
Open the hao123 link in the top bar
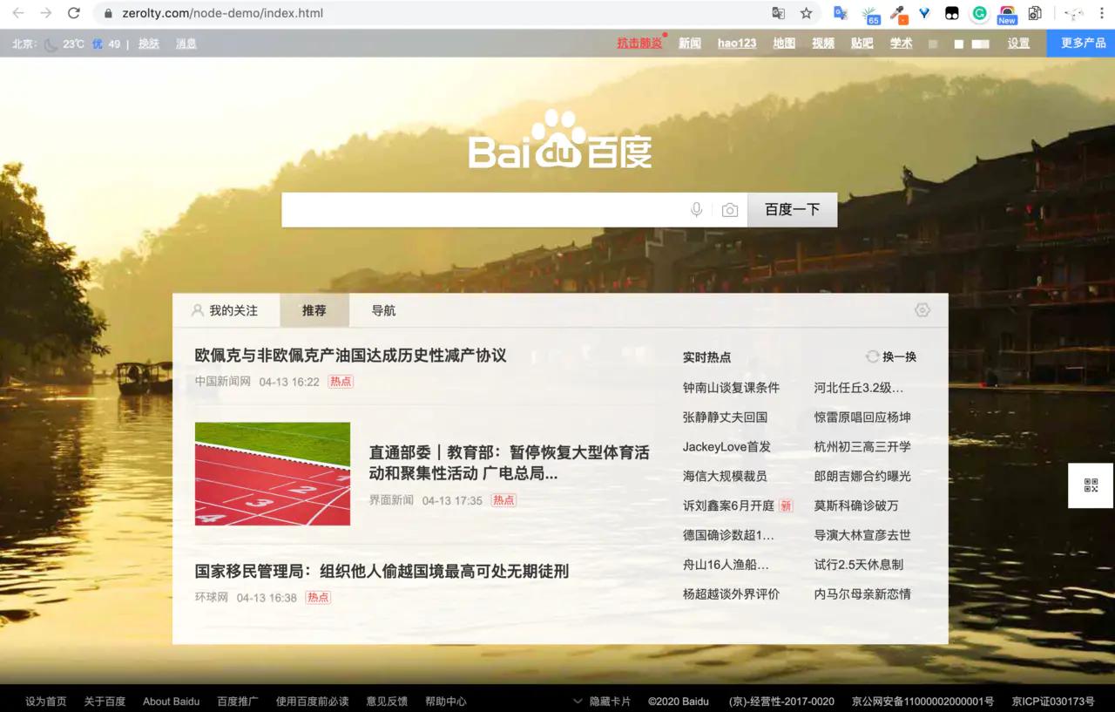click(x=736, y=43)
